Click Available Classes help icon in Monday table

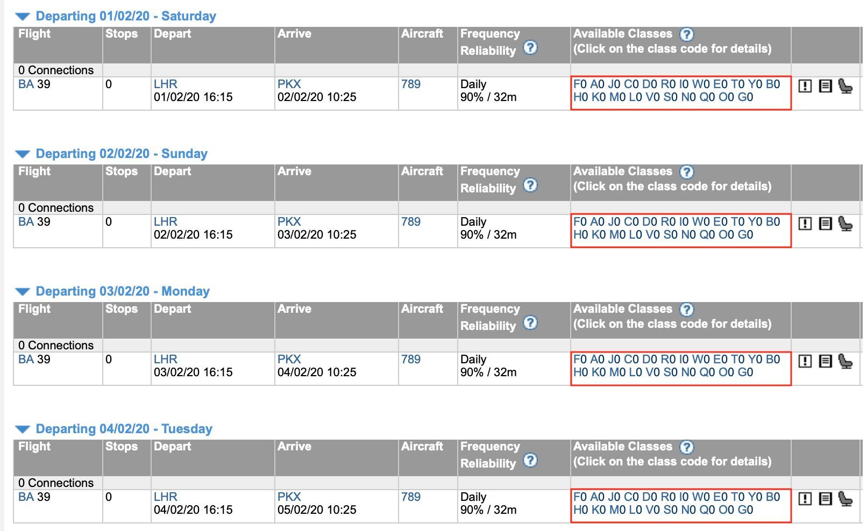pyautogui.click(x=687, y=310)
